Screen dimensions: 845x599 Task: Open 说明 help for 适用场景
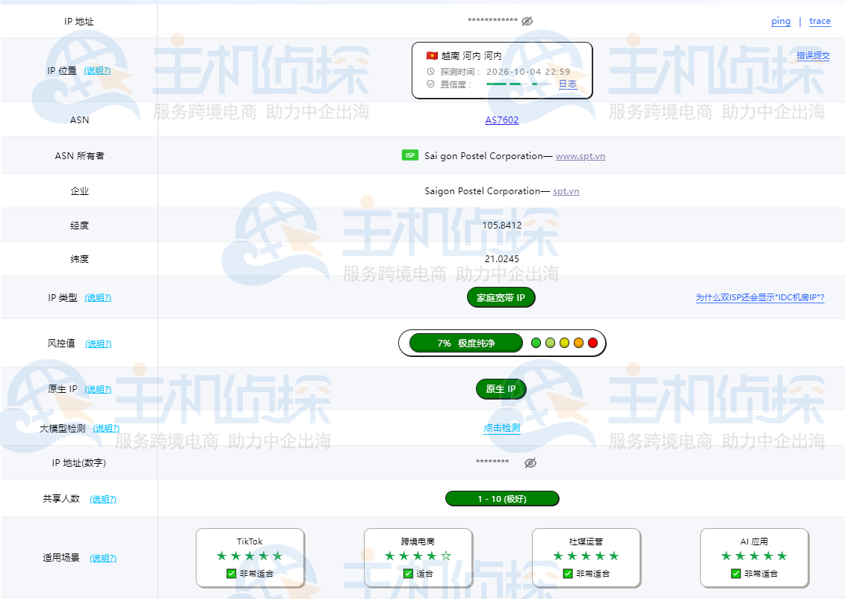tap(103, 558)
